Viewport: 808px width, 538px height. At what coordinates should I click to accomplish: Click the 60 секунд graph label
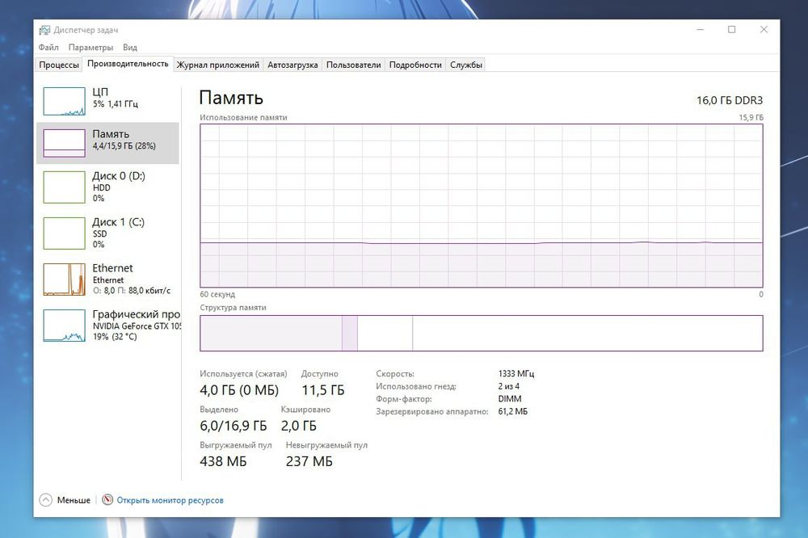point(217,294)
